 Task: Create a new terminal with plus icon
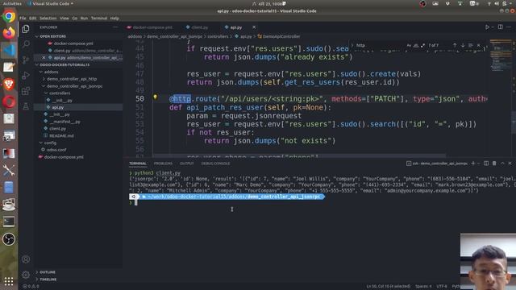[473, 163]
